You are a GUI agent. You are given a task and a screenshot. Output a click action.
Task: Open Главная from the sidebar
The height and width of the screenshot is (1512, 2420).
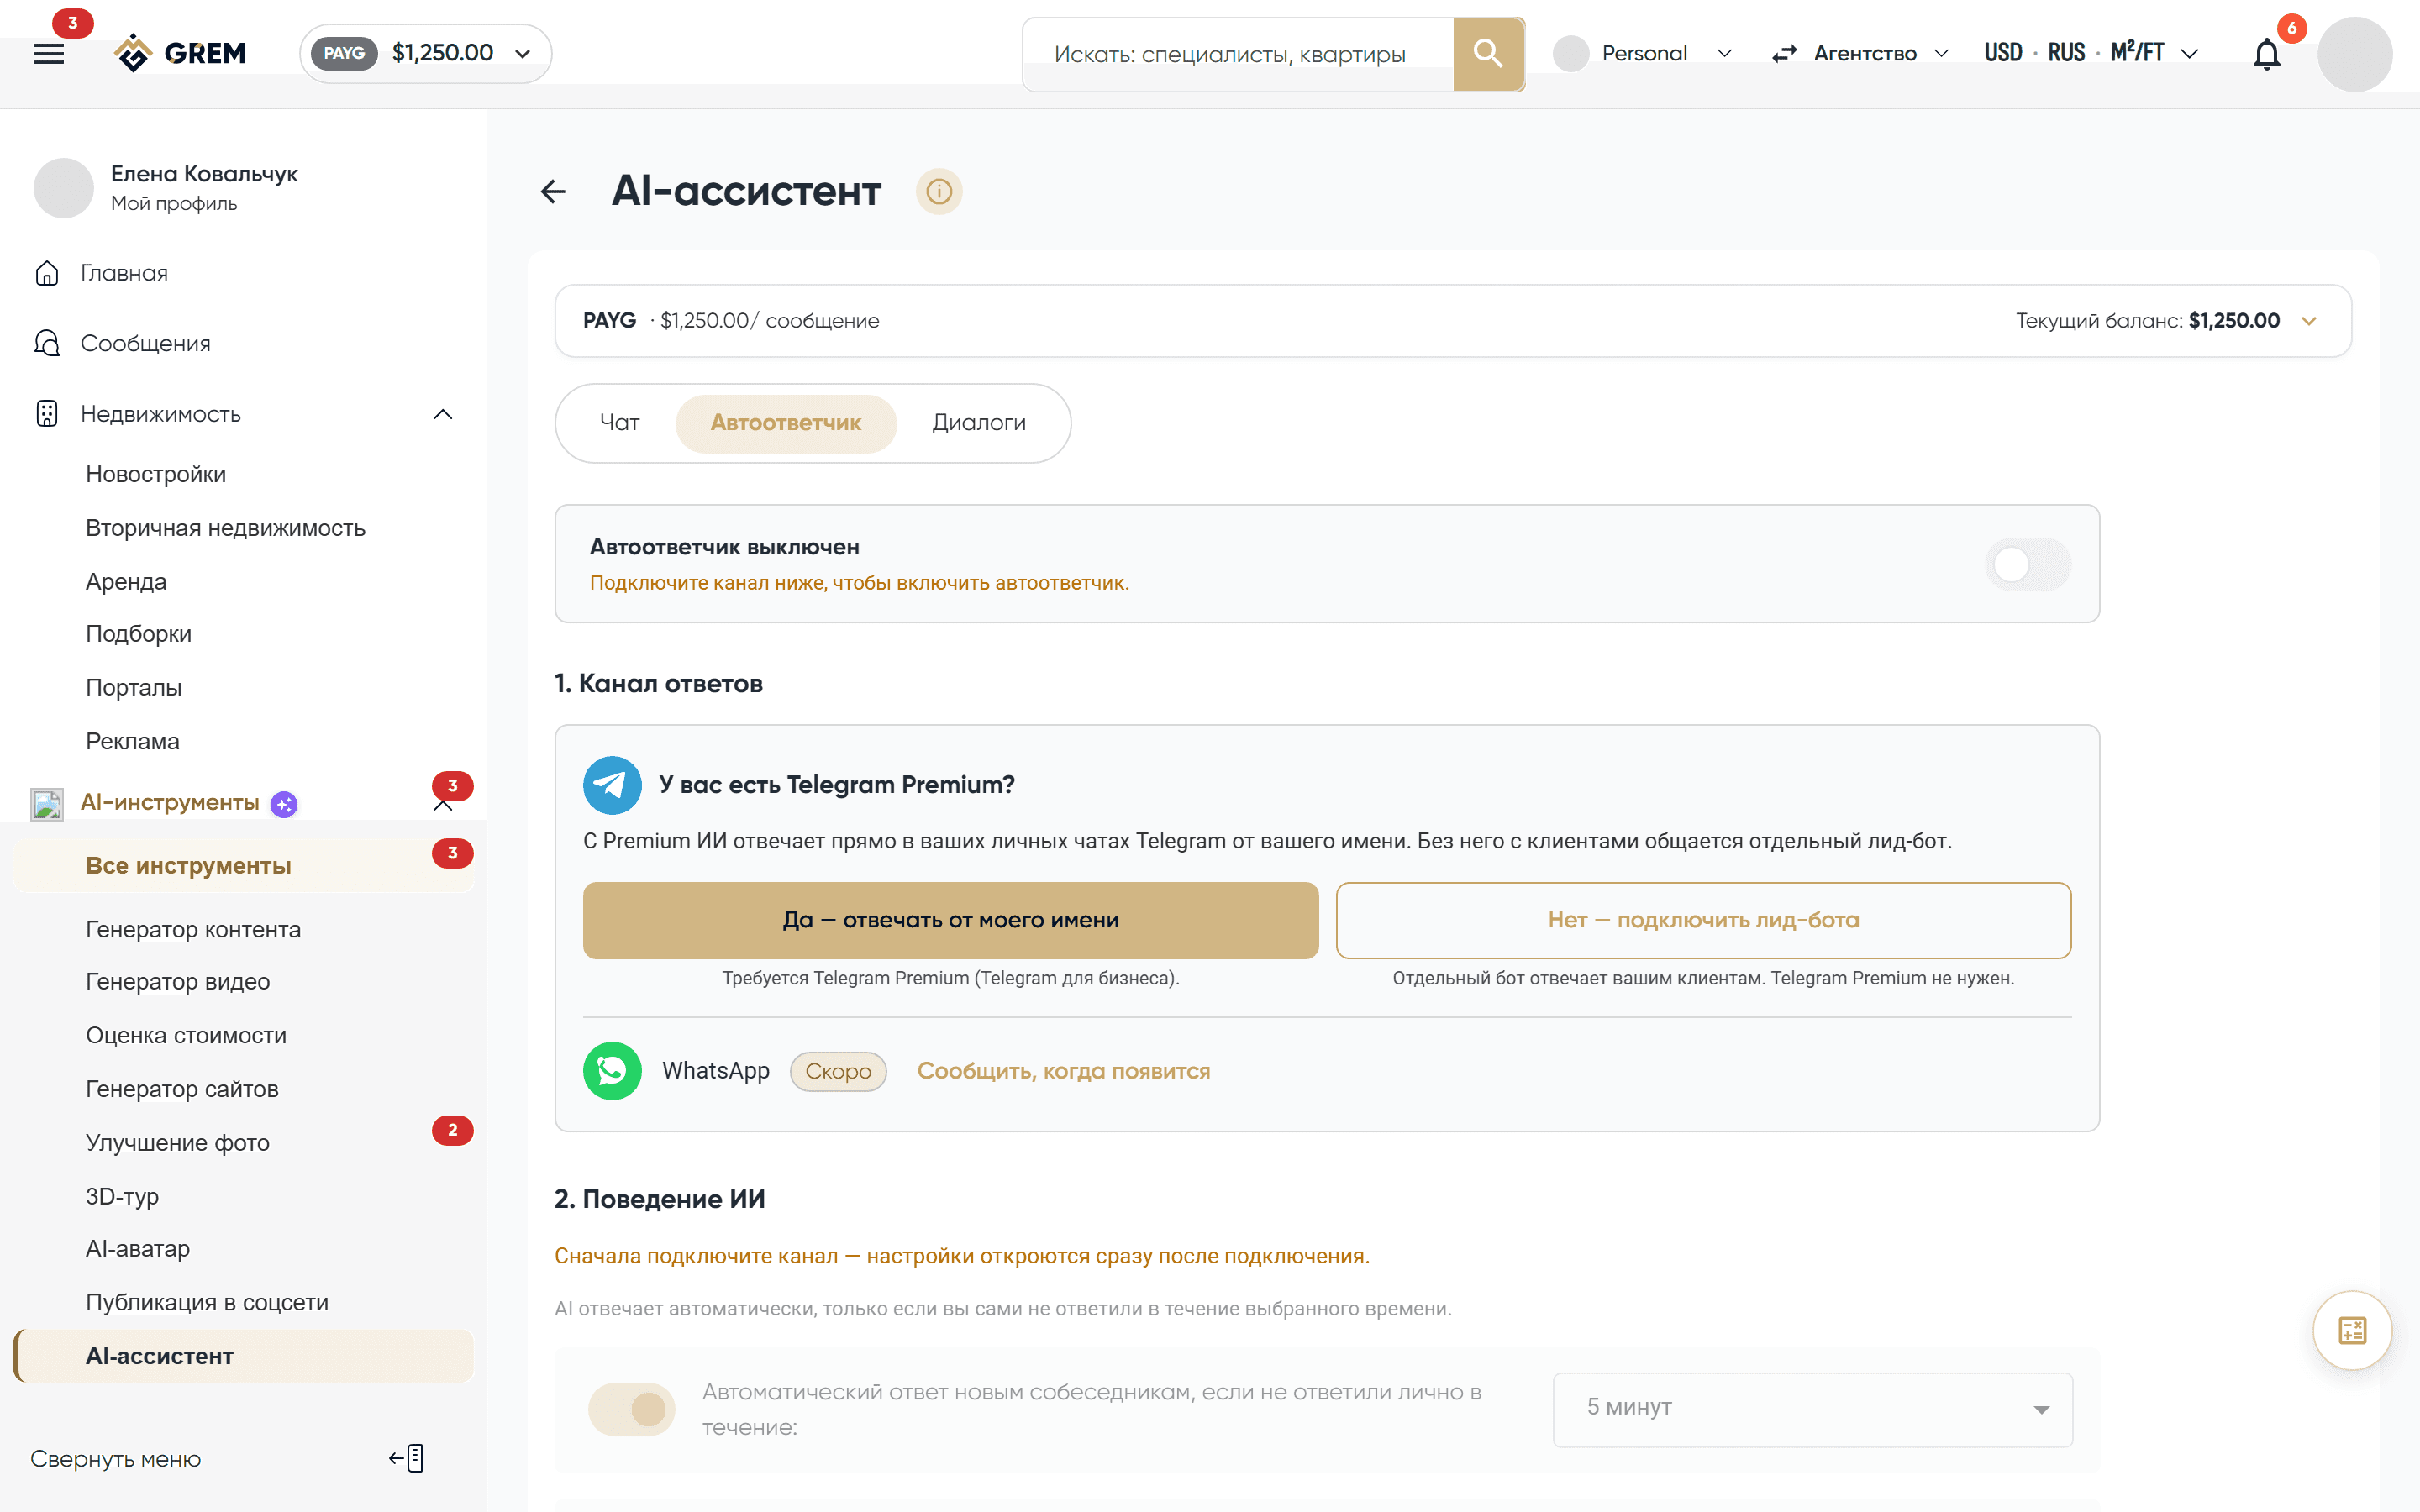(x=124, y=273)
